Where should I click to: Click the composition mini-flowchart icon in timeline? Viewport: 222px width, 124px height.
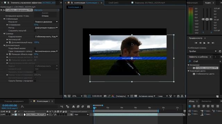click(62, 107)
